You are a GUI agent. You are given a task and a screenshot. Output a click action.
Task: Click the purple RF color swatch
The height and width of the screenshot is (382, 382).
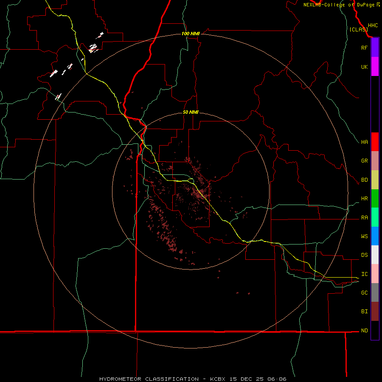pos(375,48)
